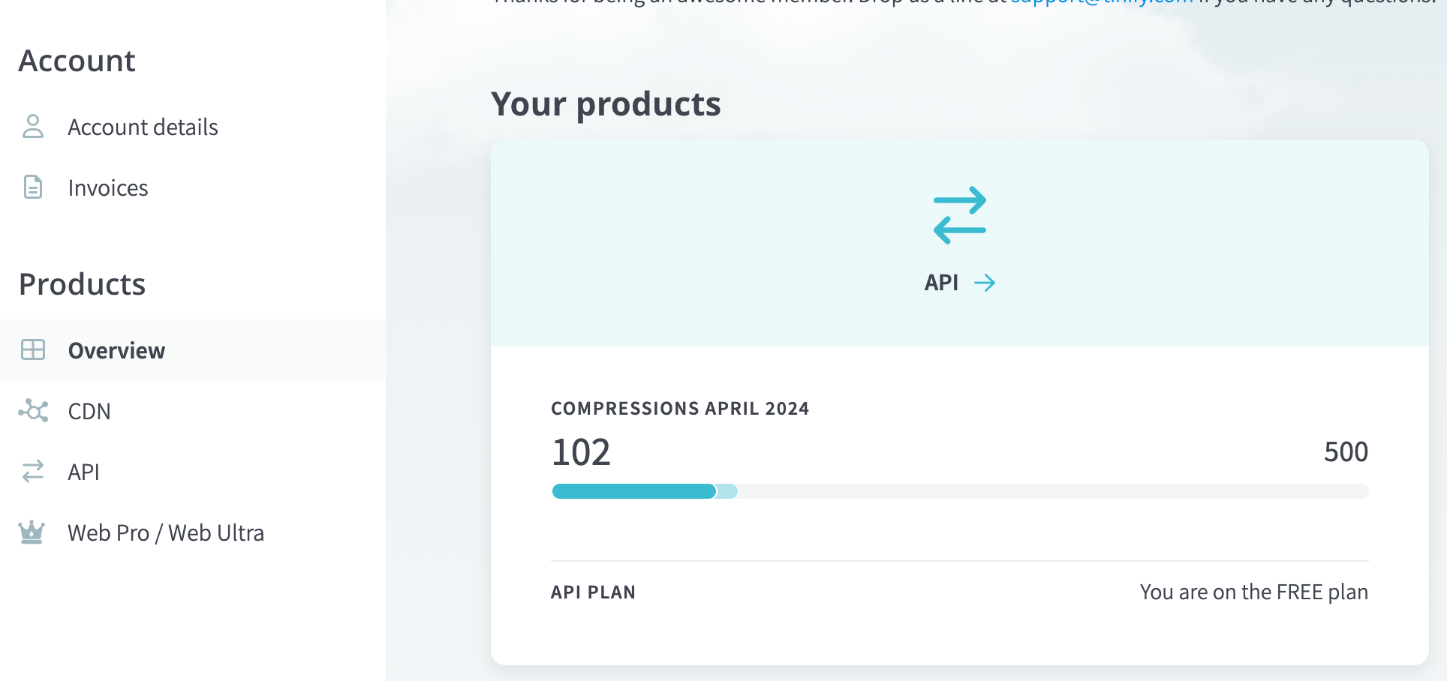Image resolution: width=1447 pixels, height=681 pixels.
Task: Go to the CDN product page
Action: [x=89, y=412]
